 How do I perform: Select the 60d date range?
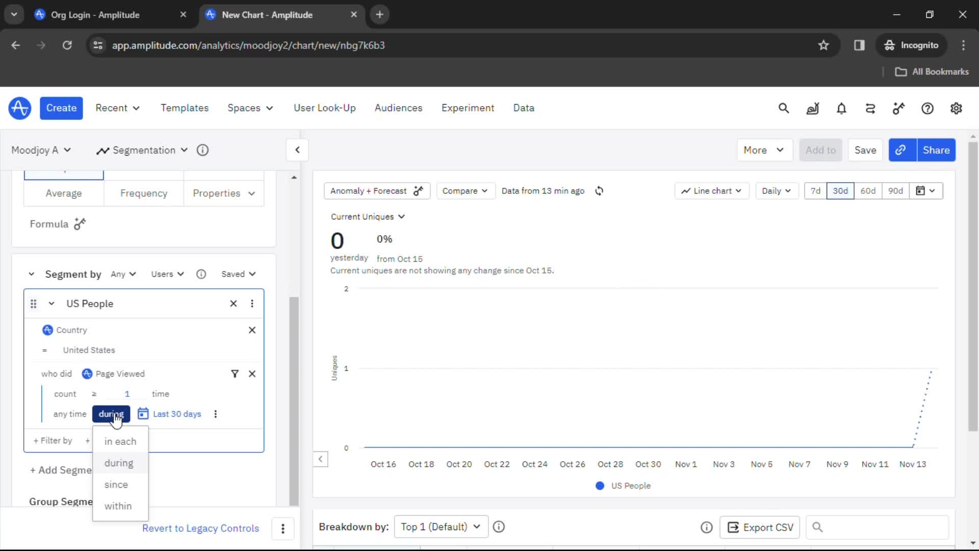pyautogui.click(x=868, y=191)
